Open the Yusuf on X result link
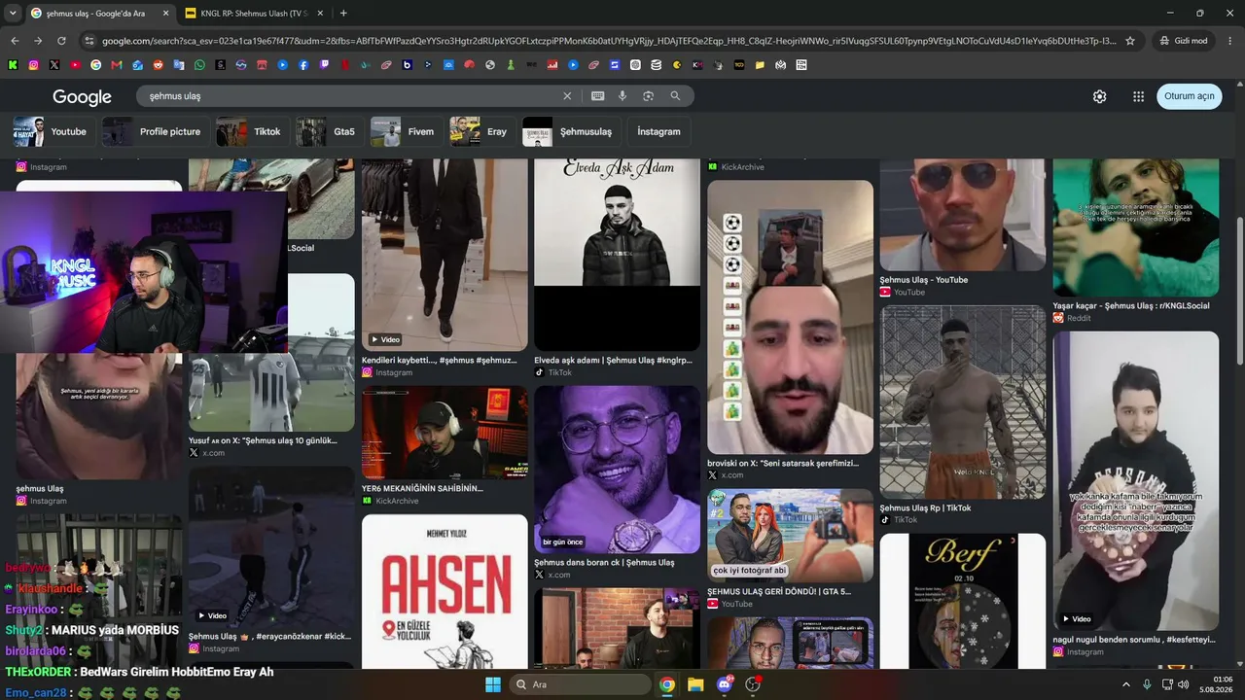The image size is (1245, 700). (264, 440)
